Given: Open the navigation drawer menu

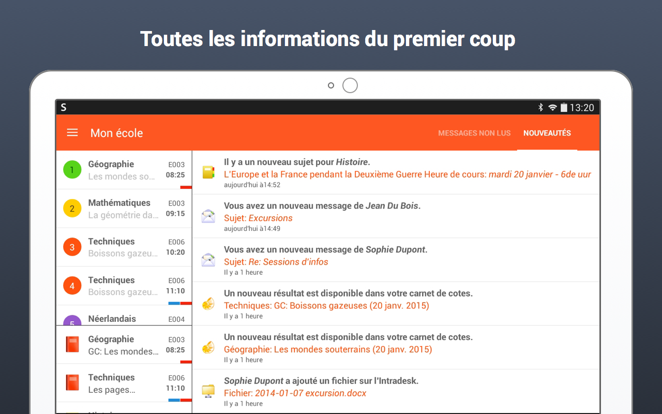Looking at the screenshot, I should [72, 132].
